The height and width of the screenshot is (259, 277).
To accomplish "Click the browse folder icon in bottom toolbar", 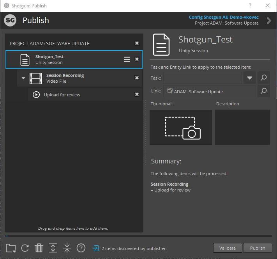I will point(11,248).
